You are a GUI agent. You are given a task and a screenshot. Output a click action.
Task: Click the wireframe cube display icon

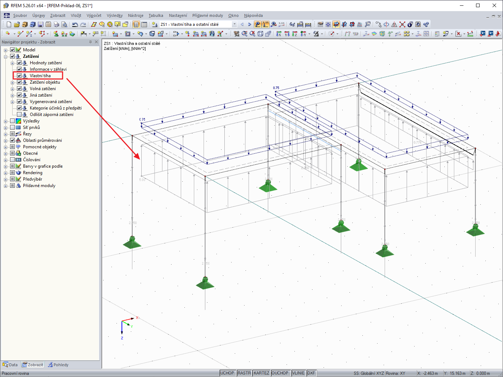tap(260, 34)
